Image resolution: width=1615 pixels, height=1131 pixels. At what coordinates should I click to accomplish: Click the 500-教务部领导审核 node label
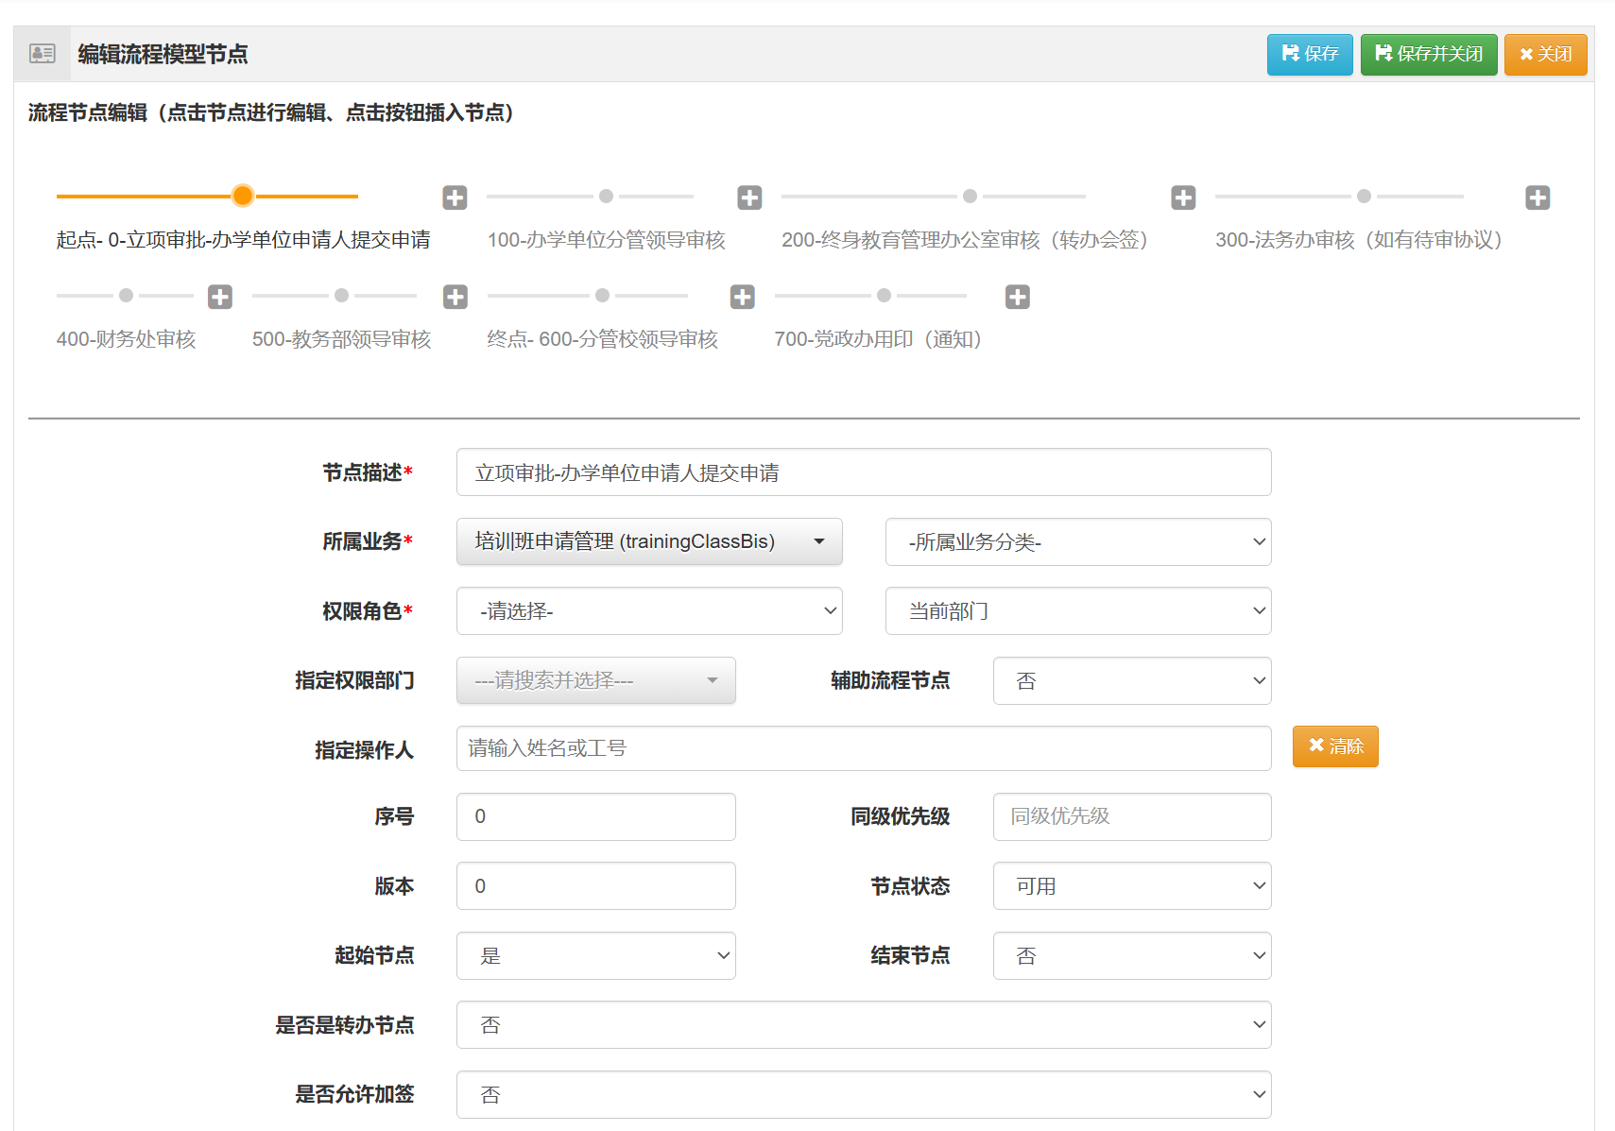[341, 339]
